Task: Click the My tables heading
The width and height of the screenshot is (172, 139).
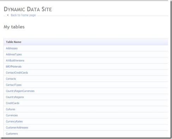Action: [14, 27]
